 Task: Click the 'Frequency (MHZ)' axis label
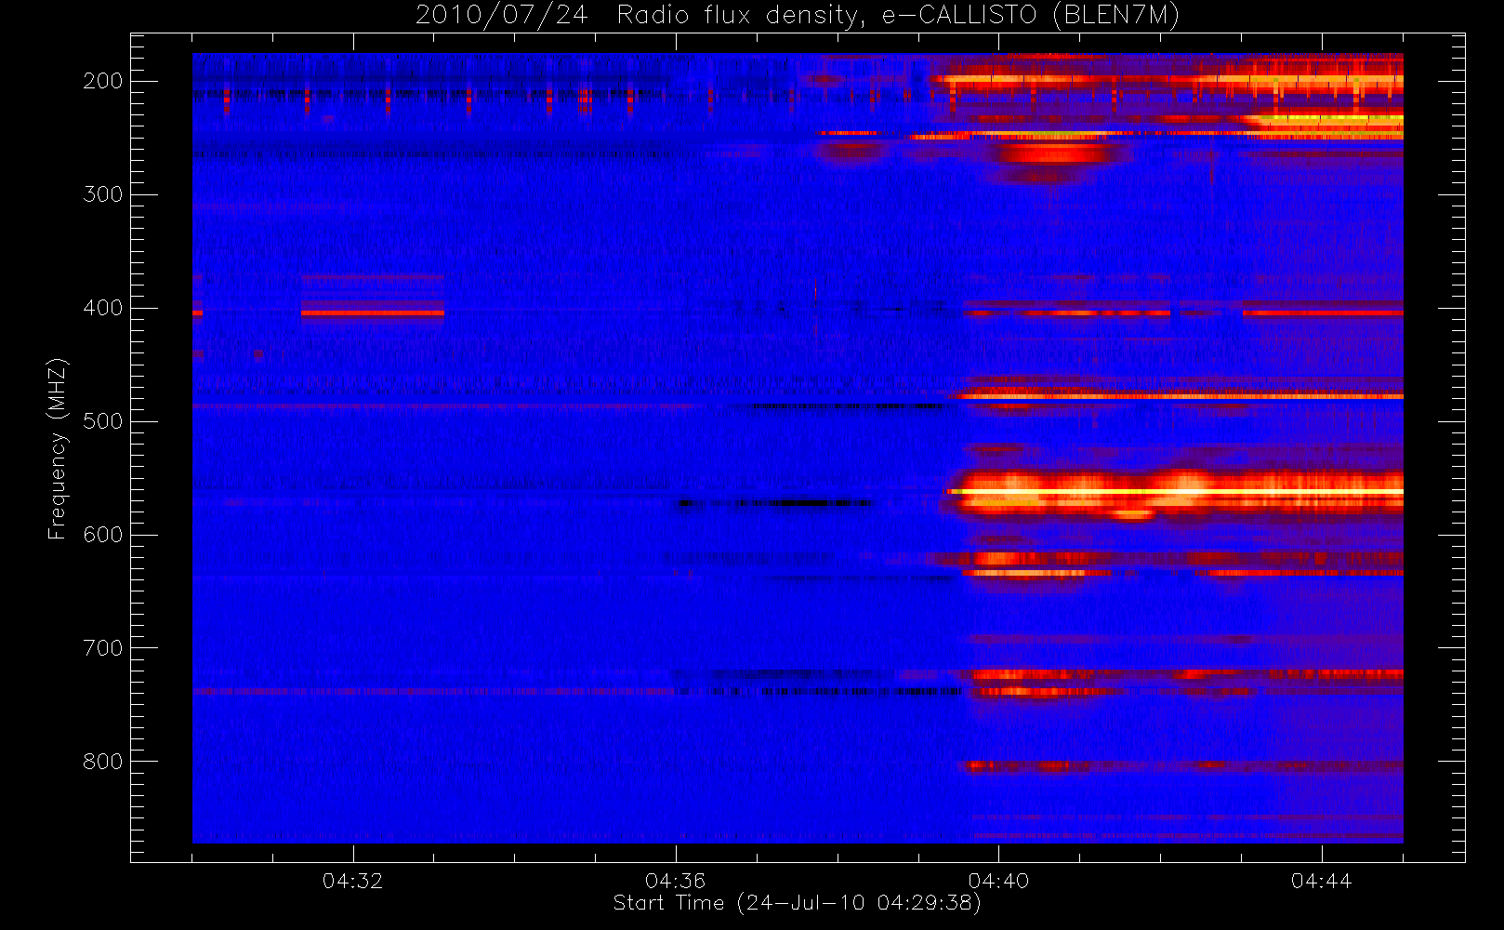coord(58,448)
